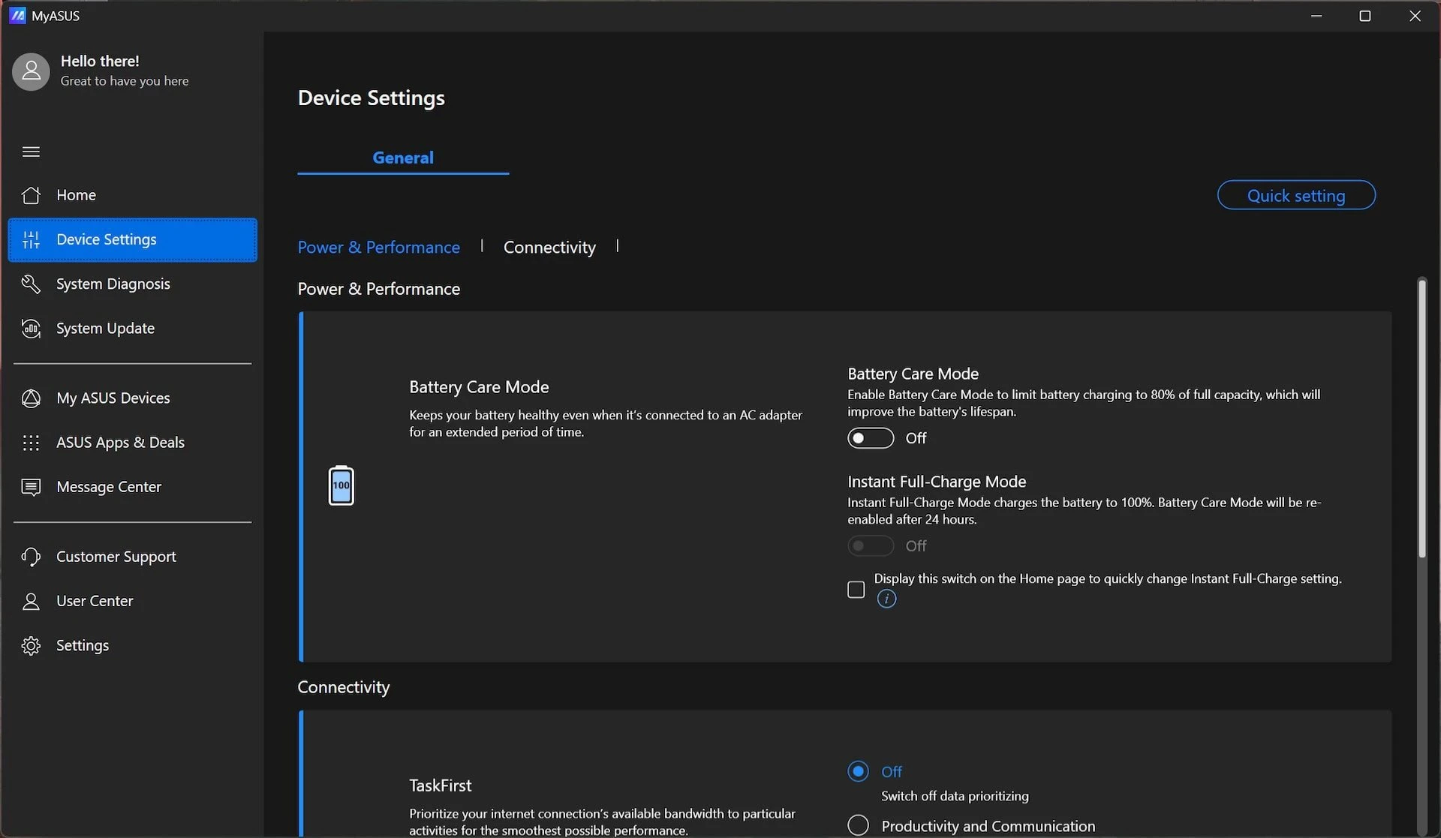Click the System Diagnosis wrench icon

tap(31, 284)
